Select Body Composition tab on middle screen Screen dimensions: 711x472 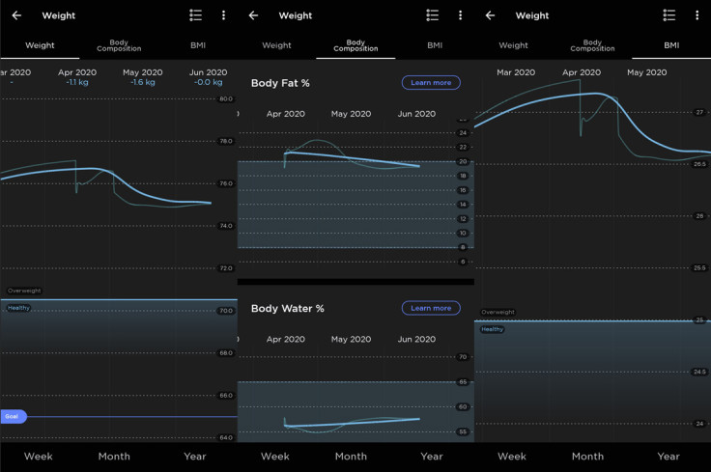[355, 45]
